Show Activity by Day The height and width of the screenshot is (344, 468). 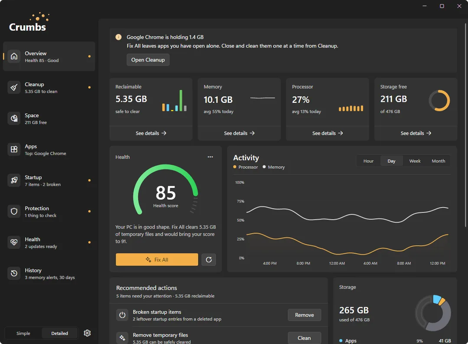(391, 161)
